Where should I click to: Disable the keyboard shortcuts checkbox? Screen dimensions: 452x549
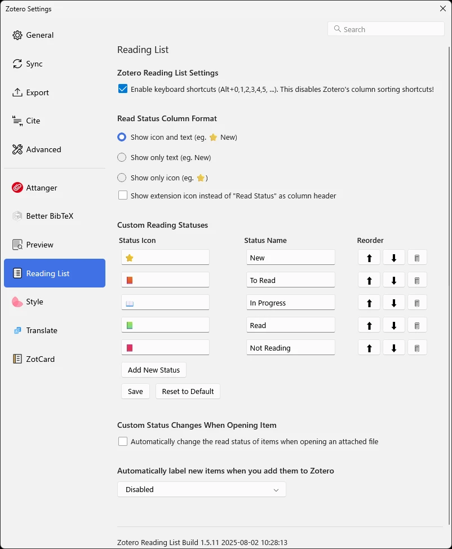pos(123,89)
